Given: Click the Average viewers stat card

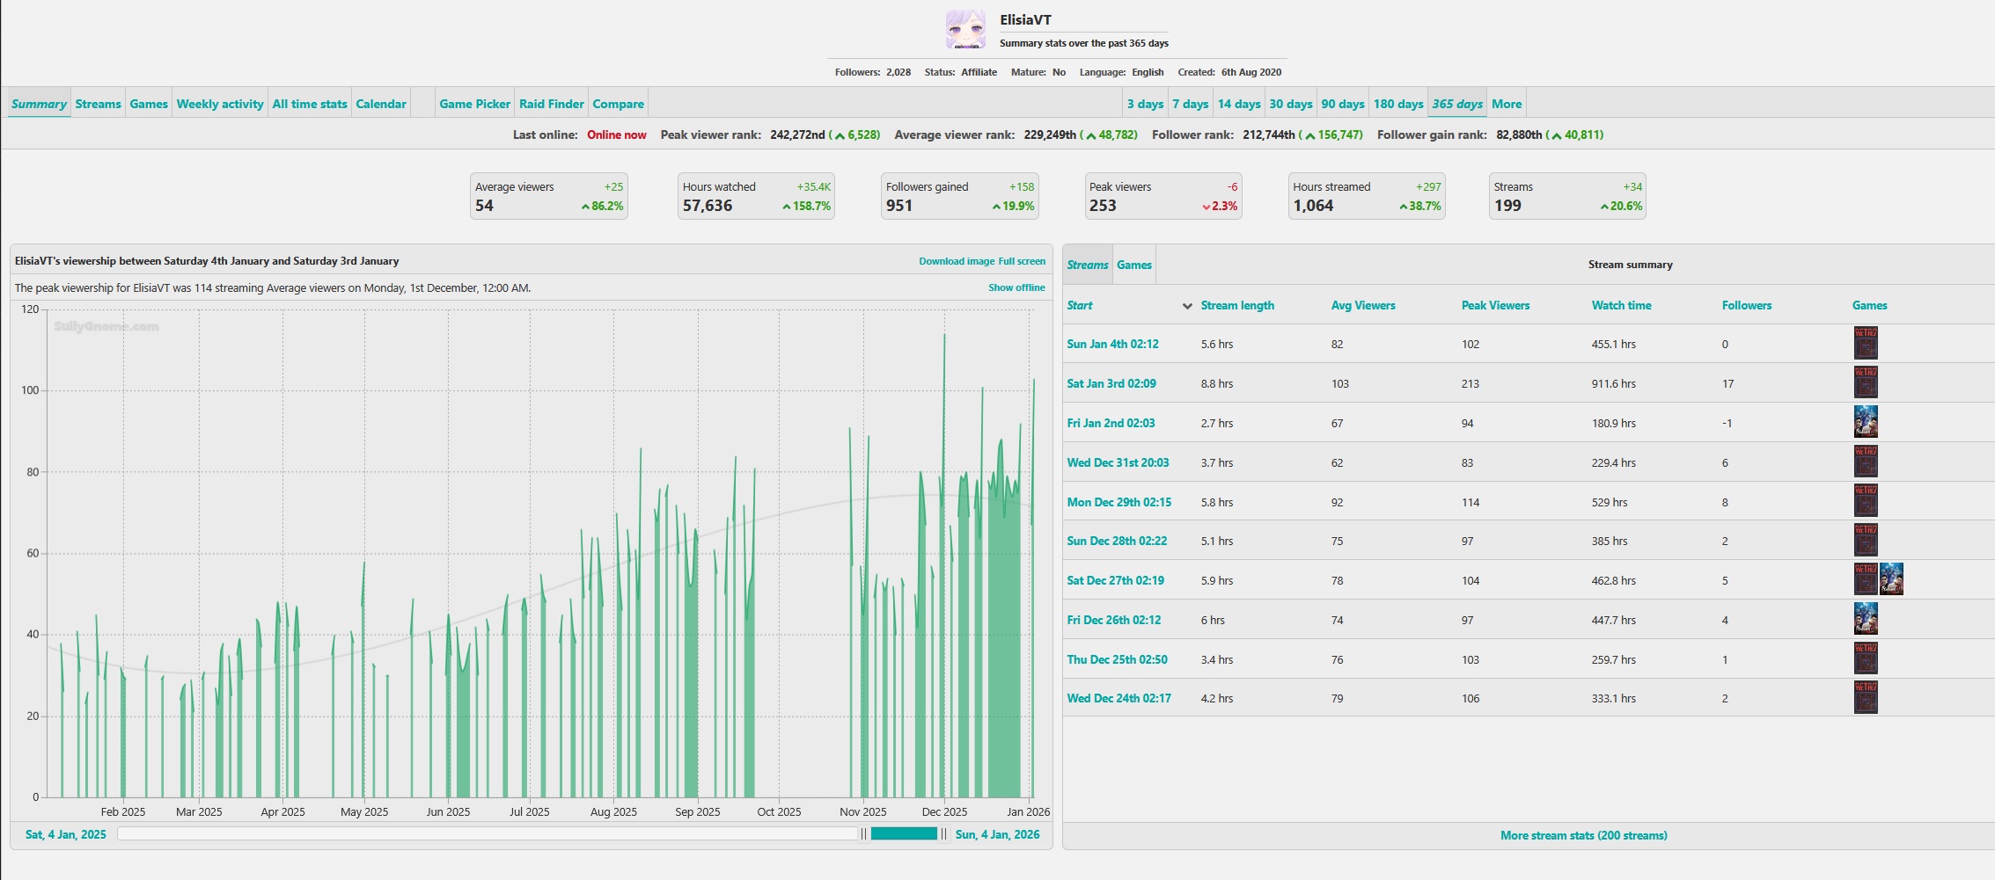Looking at the screenshot, I should [549, 196].
